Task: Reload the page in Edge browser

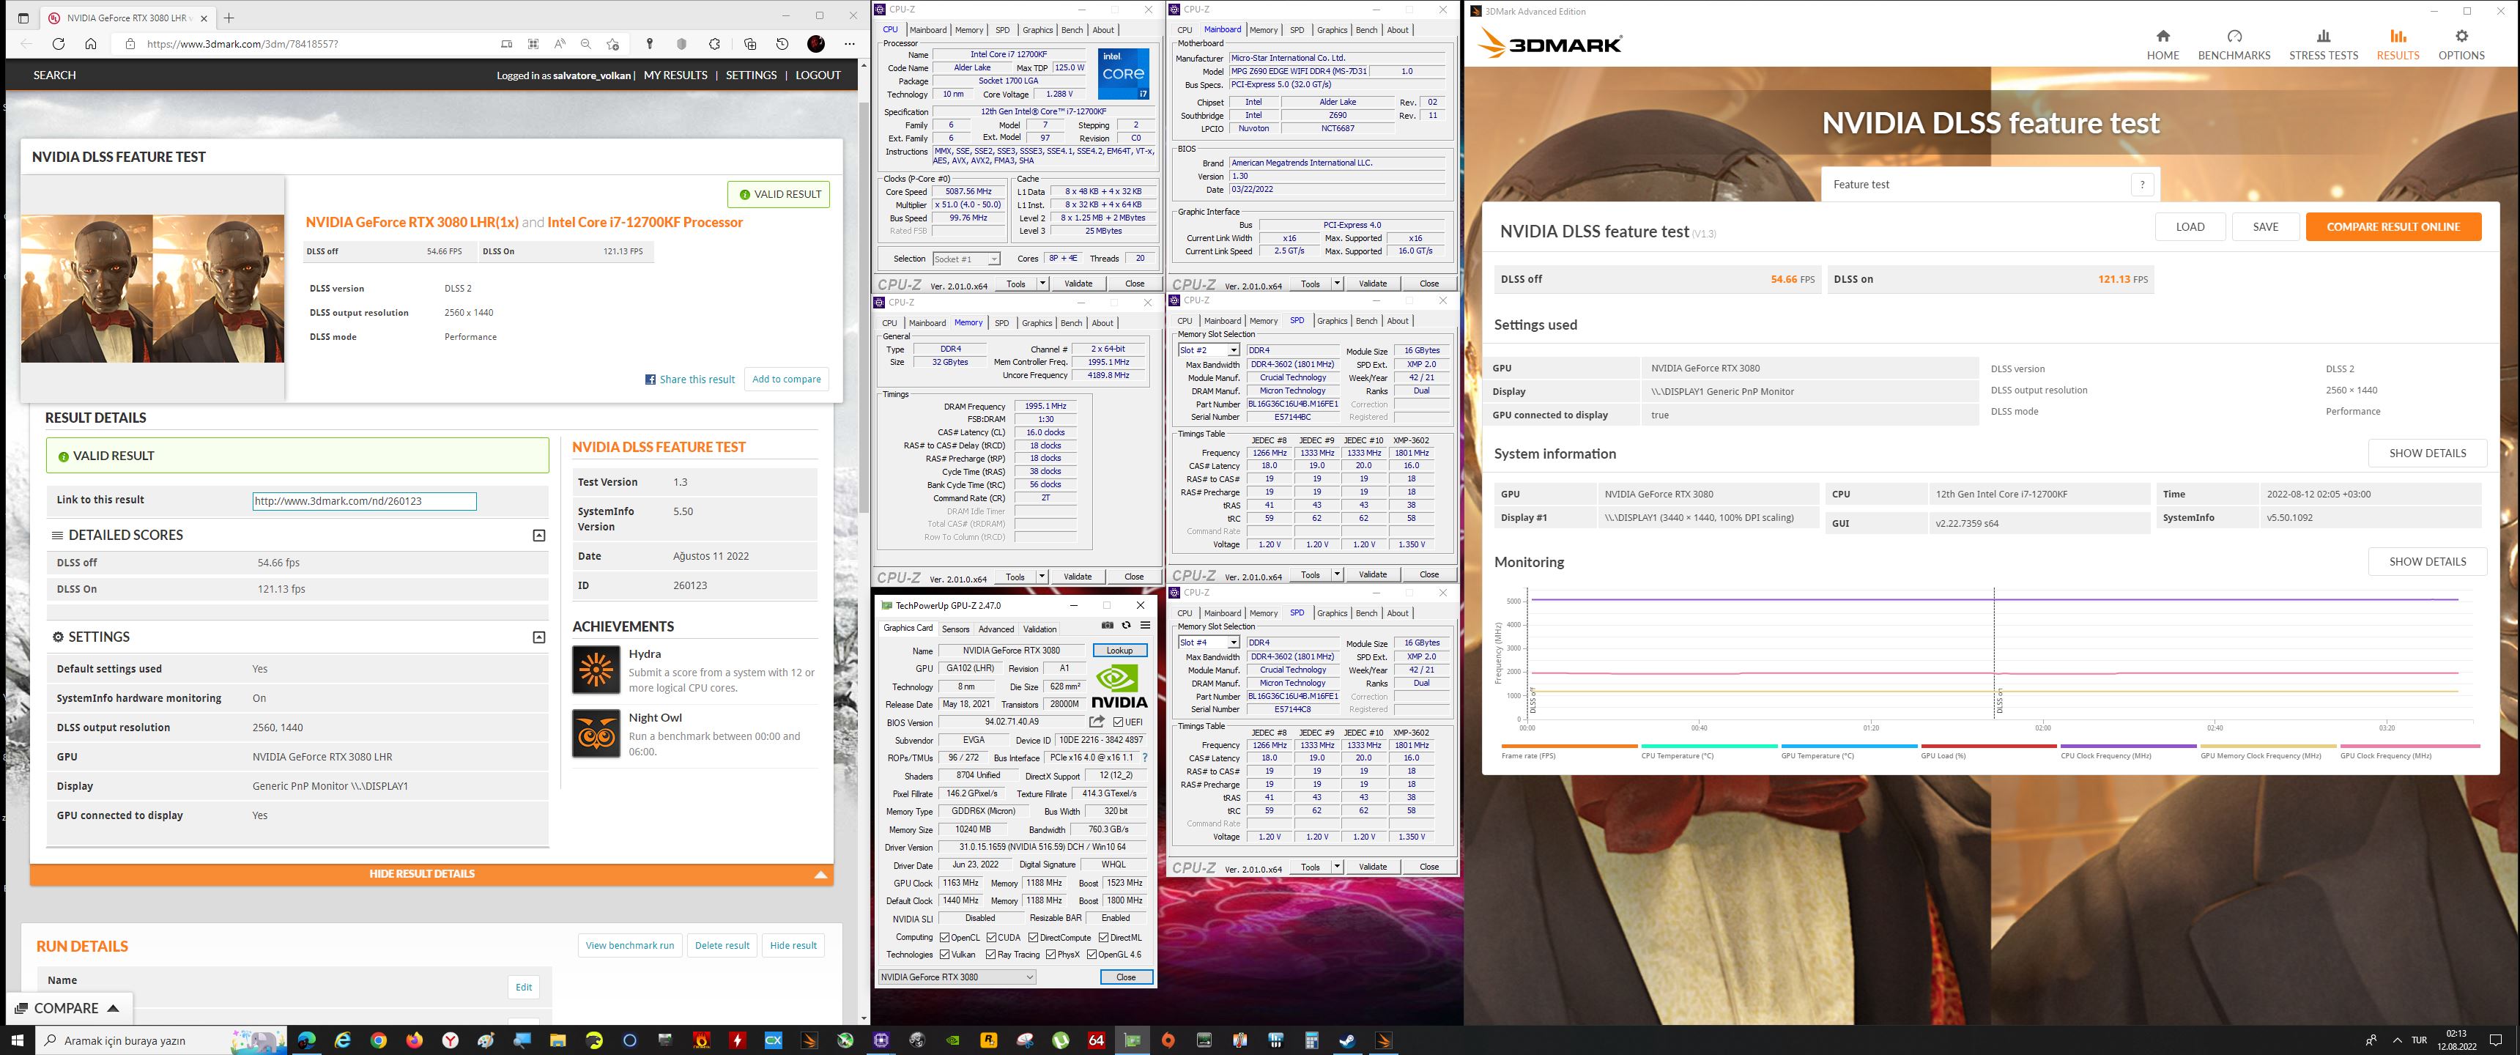Action: [x=59, y=44]
